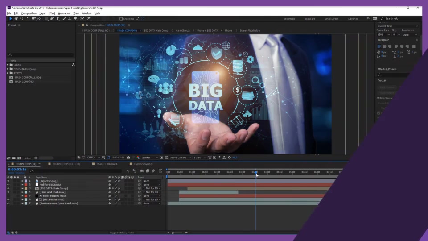Toggle Draft 3D icon in timeline
Screen dimensions: 428x241
[135, 171]
